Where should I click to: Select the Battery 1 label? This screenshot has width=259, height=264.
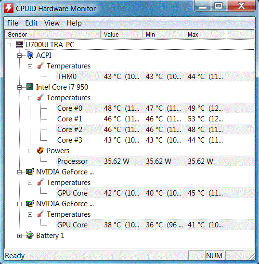50,236
